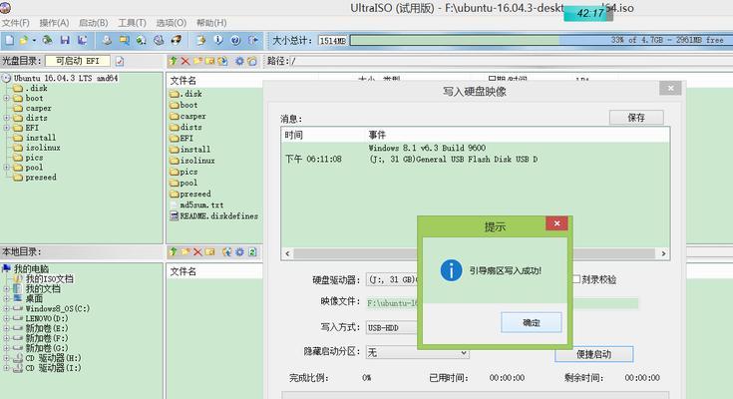Open the dropdown arrow beside Open icon
733x399 pixels.
click(x=34, y=41)
